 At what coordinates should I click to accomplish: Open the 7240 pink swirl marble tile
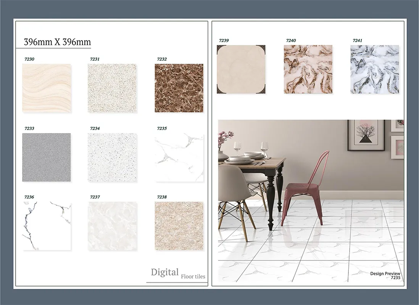pos(308,69)
